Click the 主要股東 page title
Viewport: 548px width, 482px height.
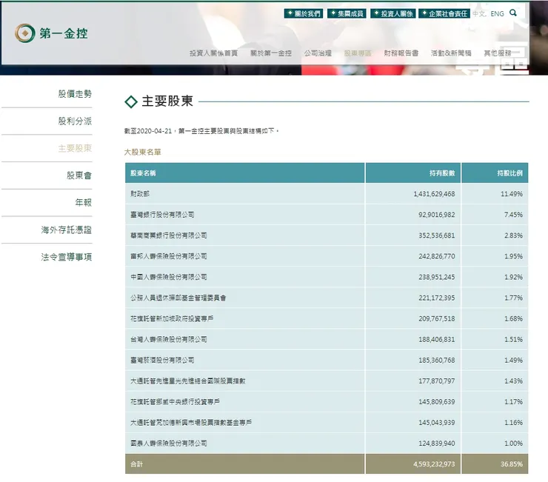point(167,101)
